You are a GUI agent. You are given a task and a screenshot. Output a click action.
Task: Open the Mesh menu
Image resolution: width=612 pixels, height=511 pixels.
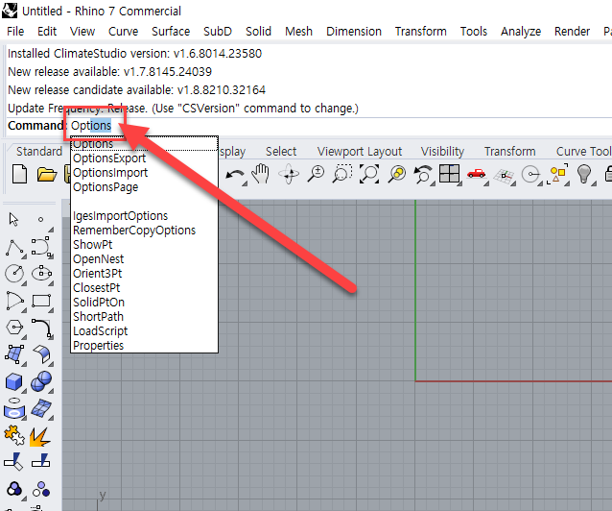[x=298, y=32]
